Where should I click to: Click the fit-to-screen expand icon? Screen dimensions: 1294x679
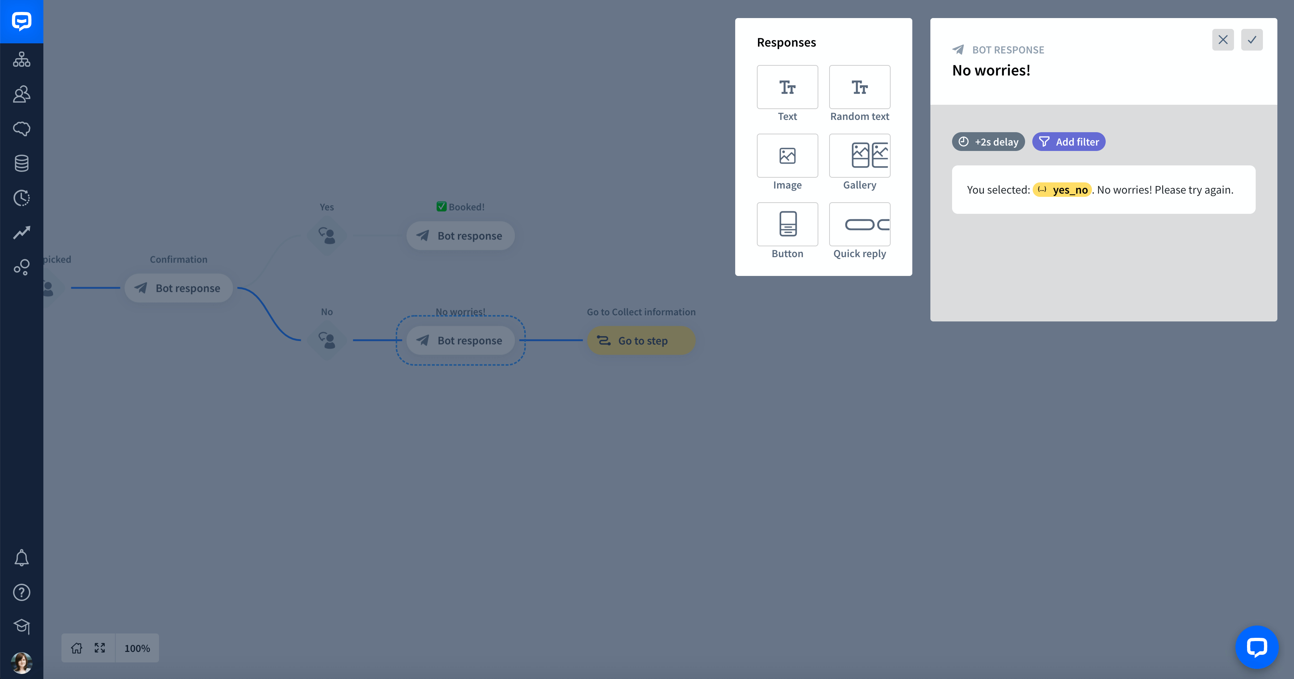tap(100, 648)
